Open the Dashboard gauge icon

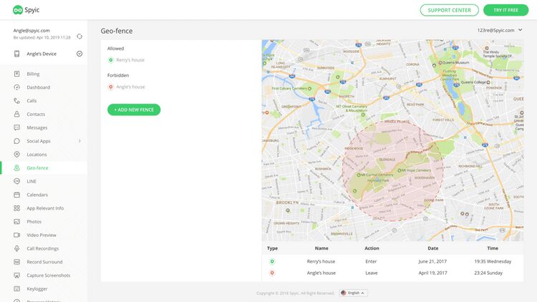coord(16,87)
